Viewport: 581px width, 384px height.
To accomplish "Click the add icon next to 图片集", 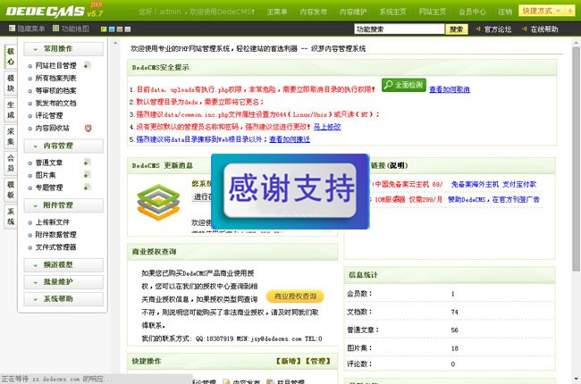I will pos(87,175).
